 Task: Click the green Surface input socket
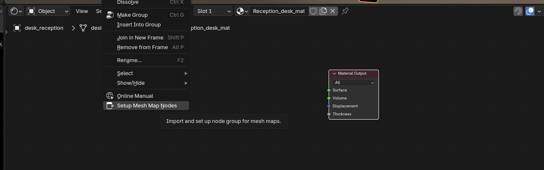329,90
